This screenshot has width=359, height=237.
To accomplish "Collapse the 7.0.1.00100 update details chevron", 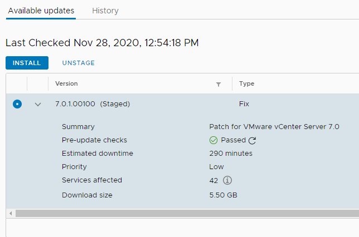I will [x=38, y=105].
